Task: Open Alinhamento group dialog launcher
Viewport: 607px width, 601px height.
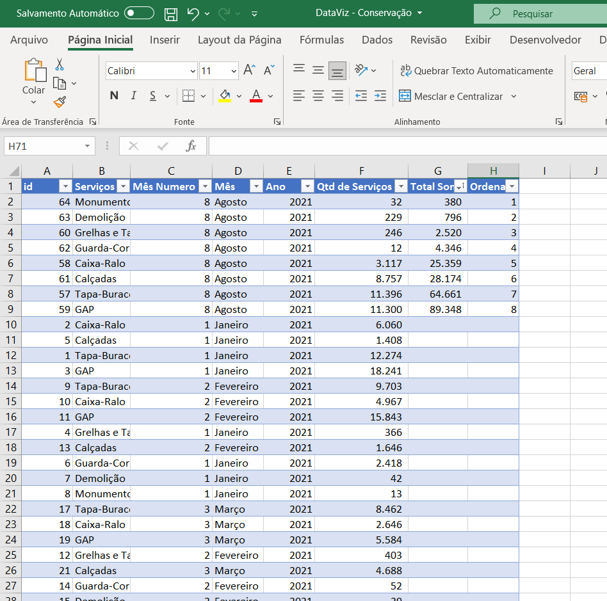Action: (559, 122)
